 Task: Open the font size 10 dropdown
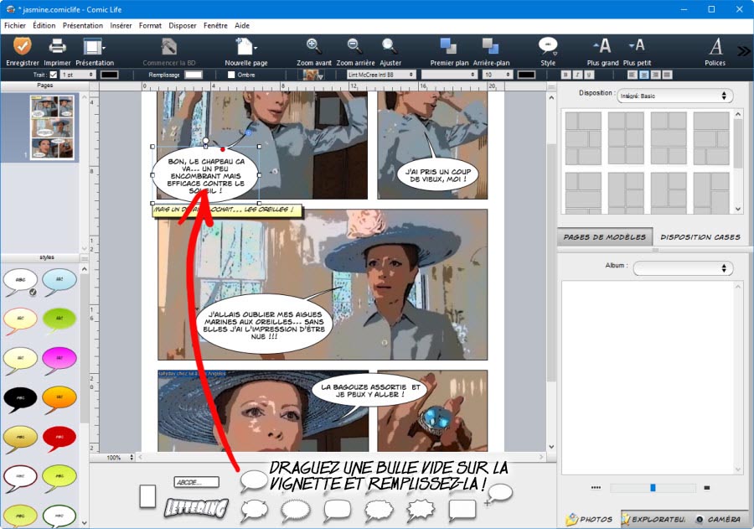pyautogui.click(x=498, y=75)
